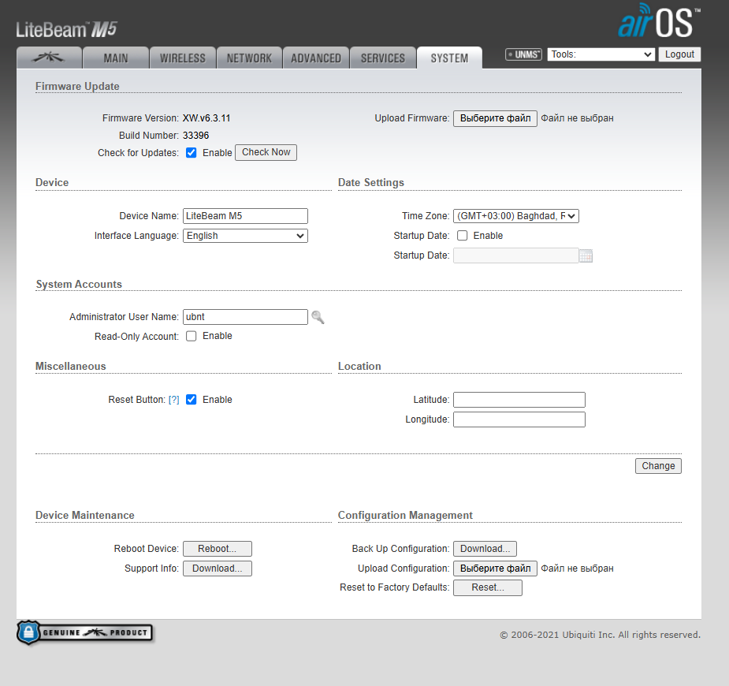Switch to the SERVICES tab

[383, 58]
